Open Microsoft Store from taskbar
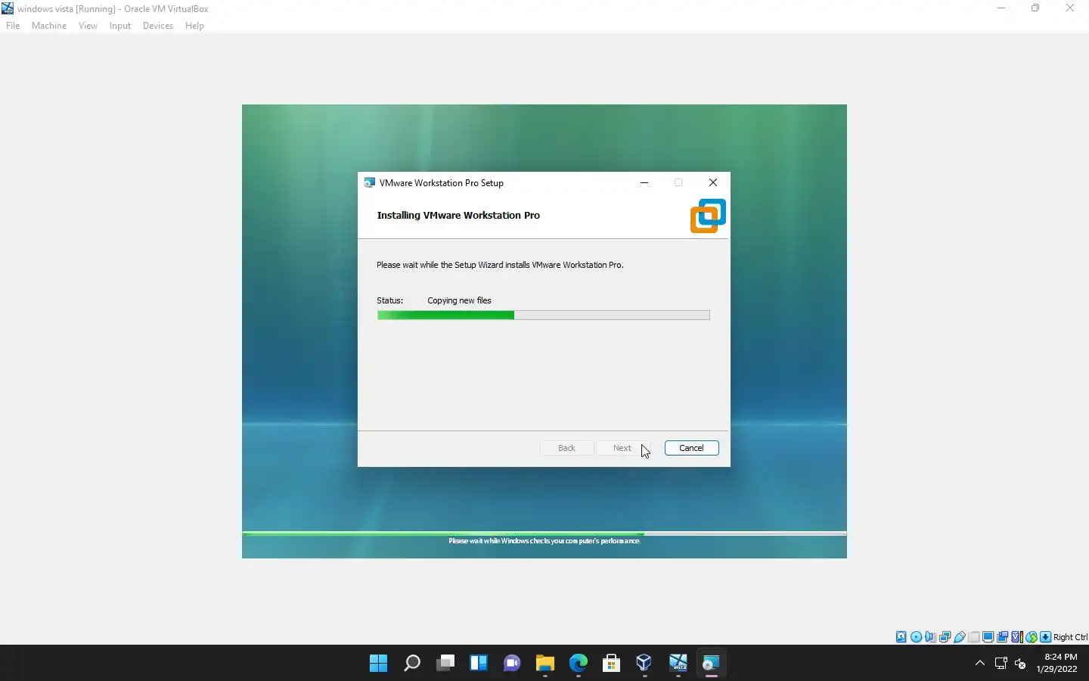Viewport: 1089px width, 681px height. click(612, 664)
